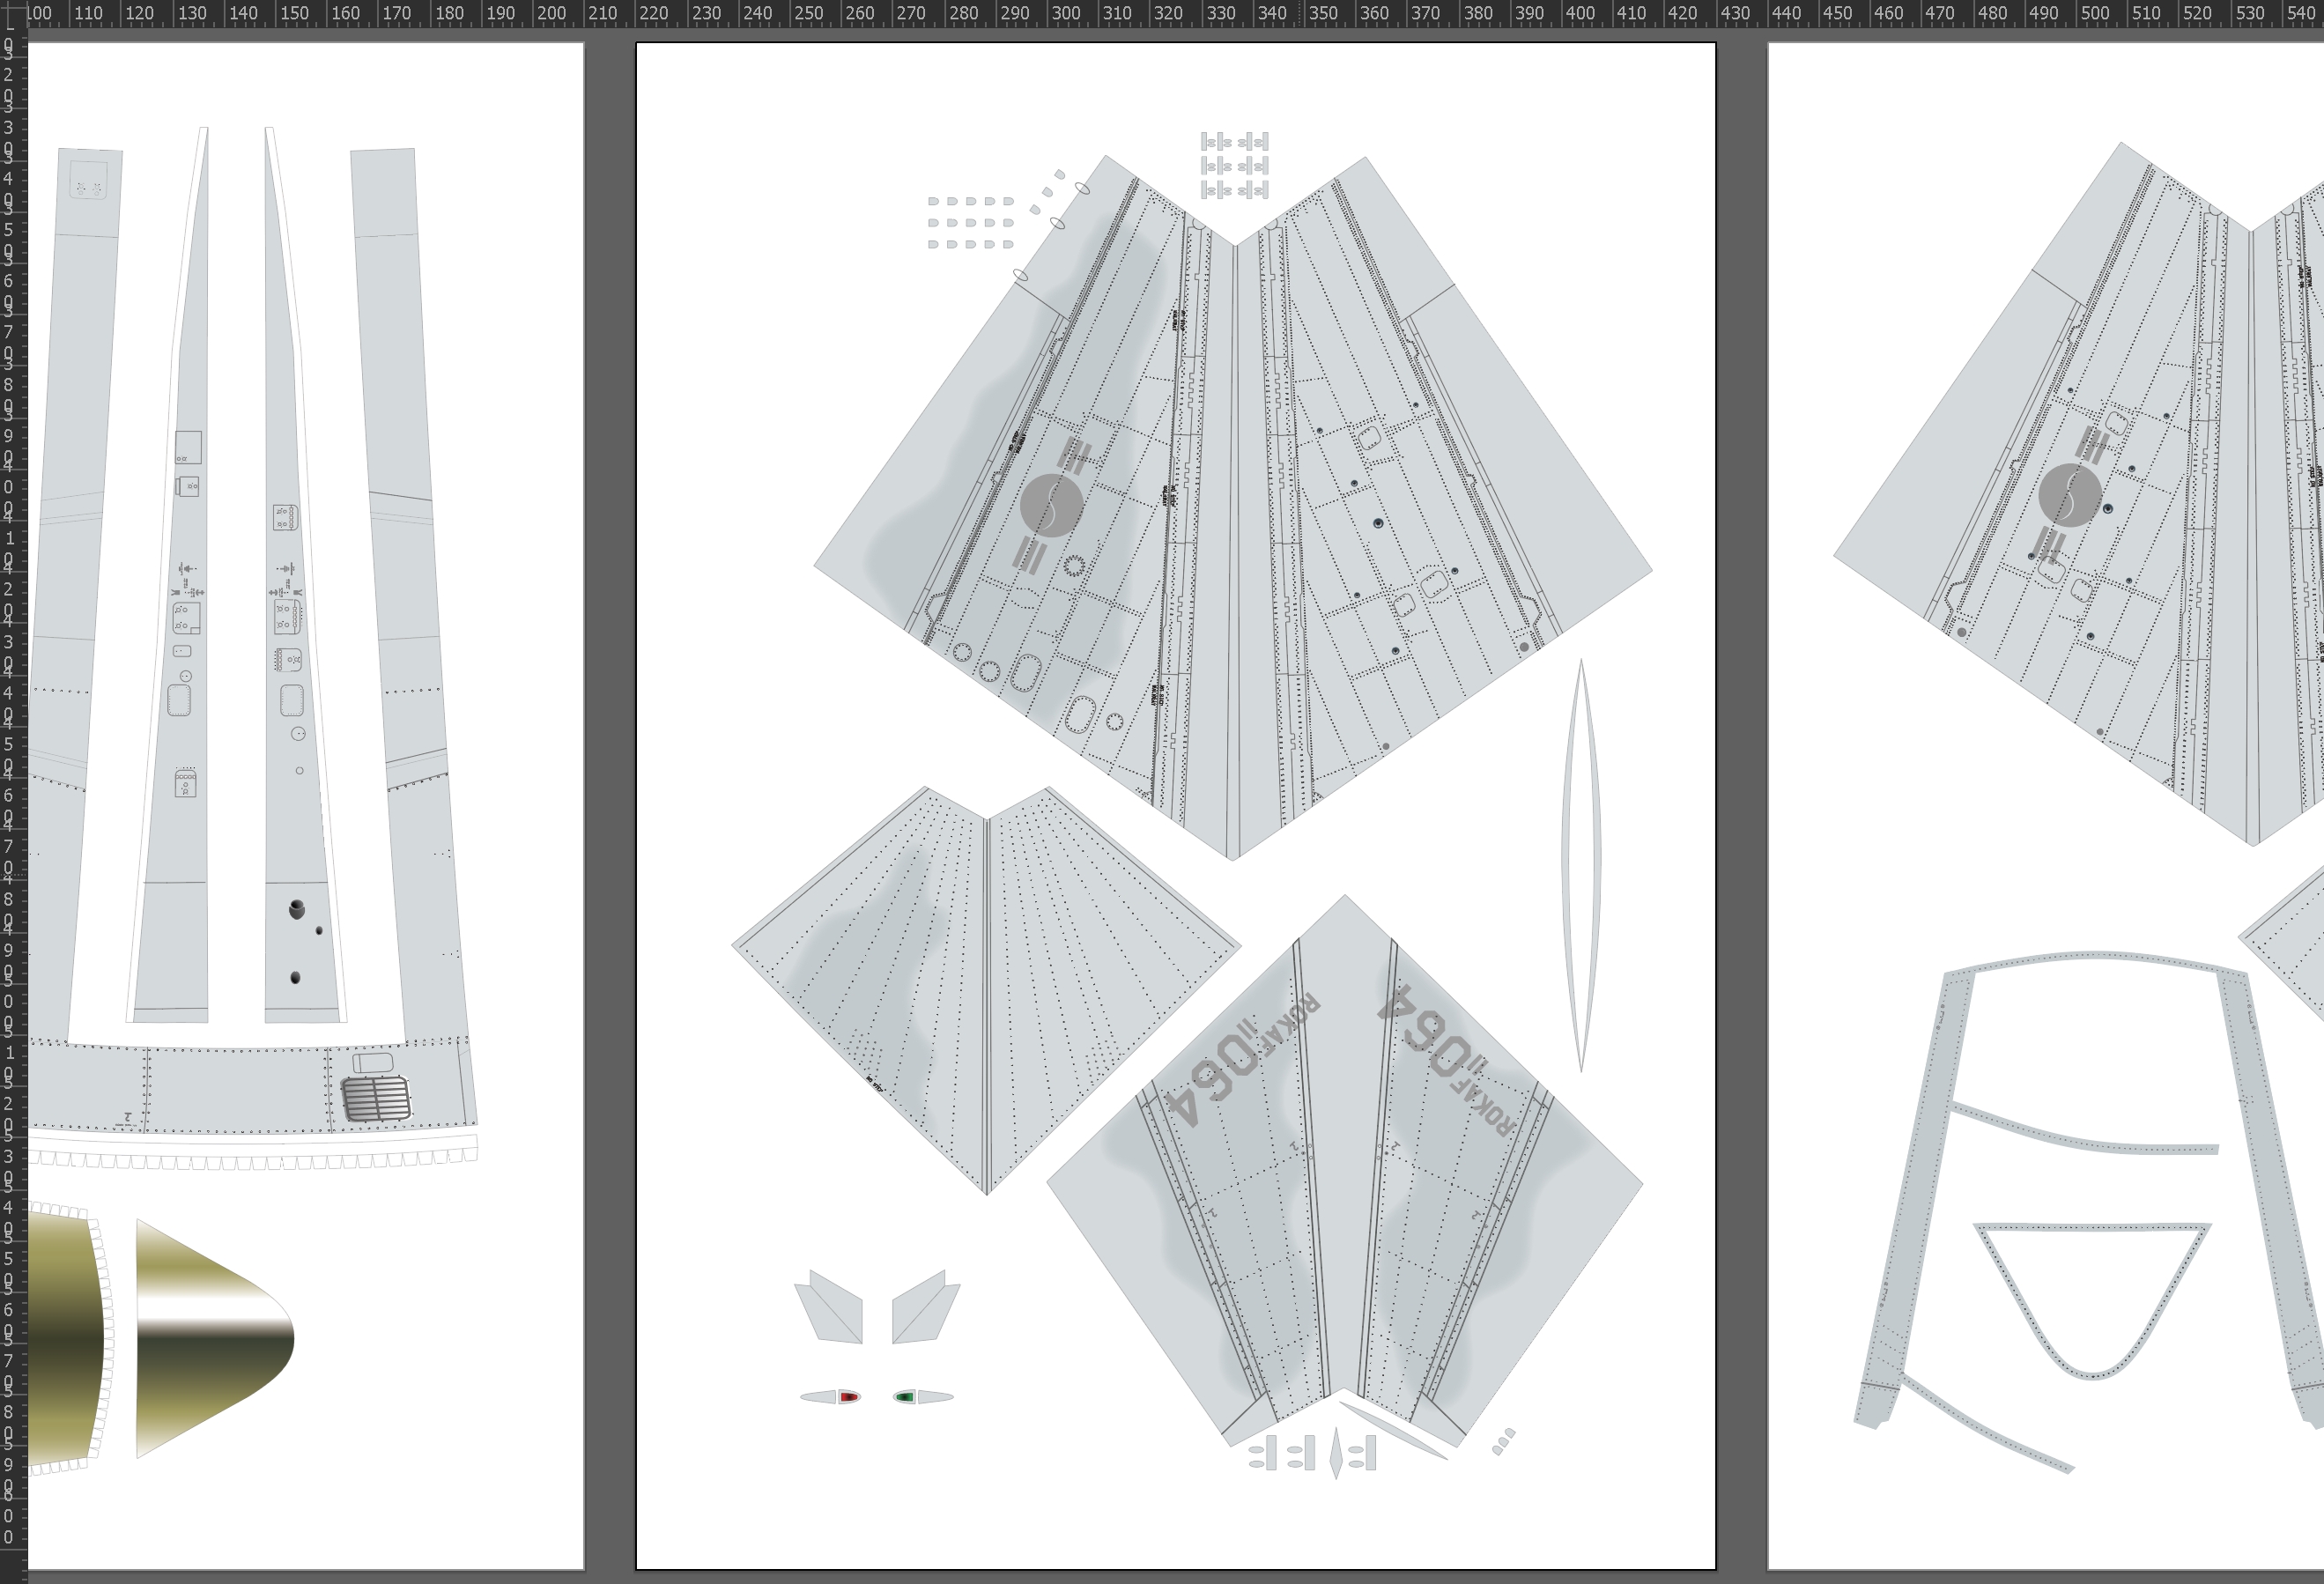2324x1584 pixels.
Task: Click roundel insignia on the right page wing
Action: coord(2069,495)
